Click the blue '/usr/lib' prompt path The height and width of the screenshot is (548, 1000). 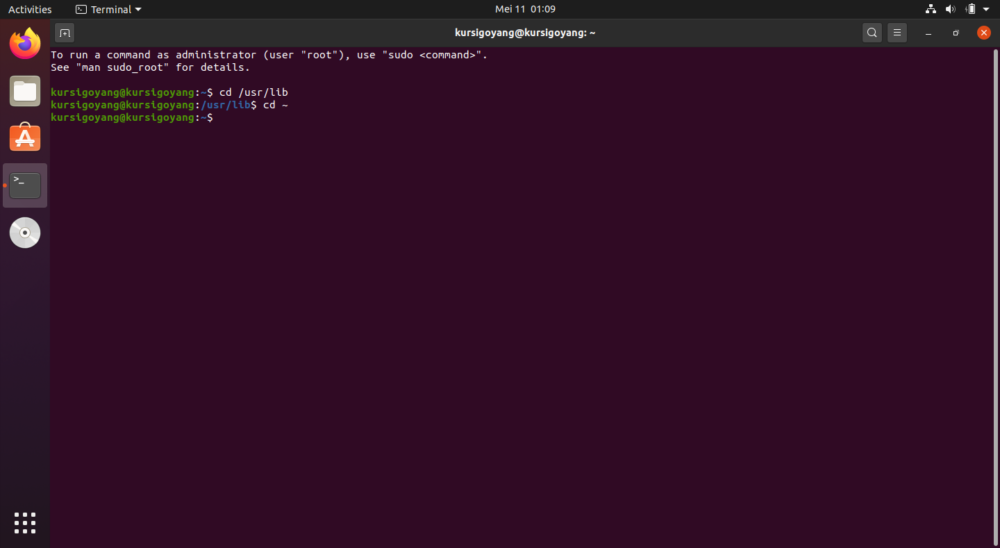tap(225, 105)
